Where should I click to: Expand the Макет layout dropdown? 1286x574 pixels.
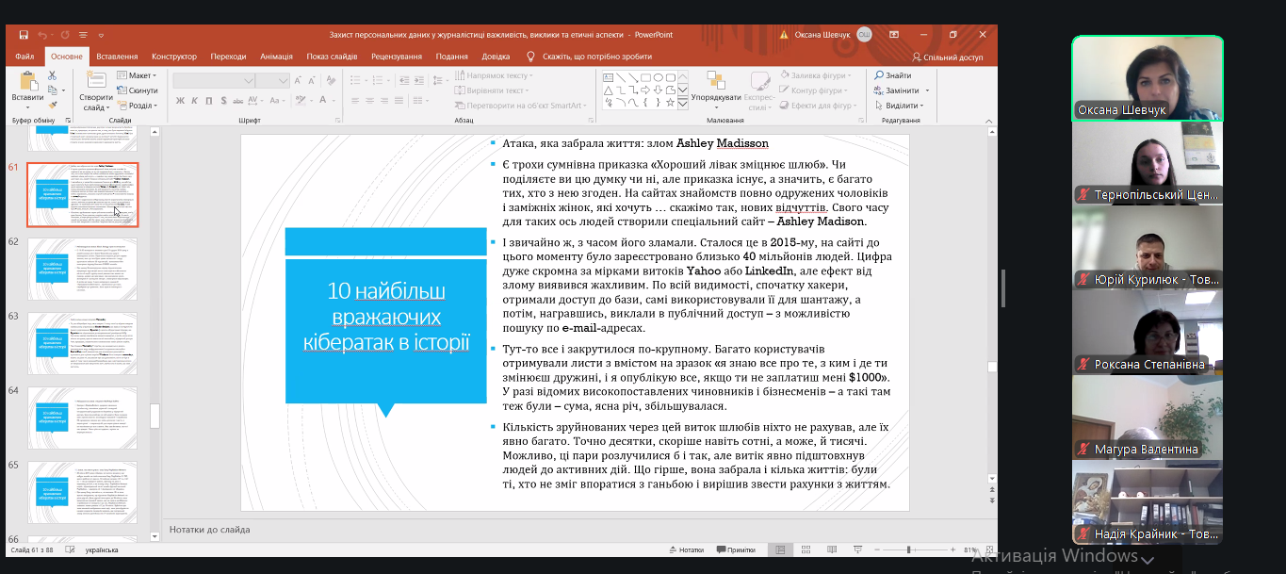(138, 75)
